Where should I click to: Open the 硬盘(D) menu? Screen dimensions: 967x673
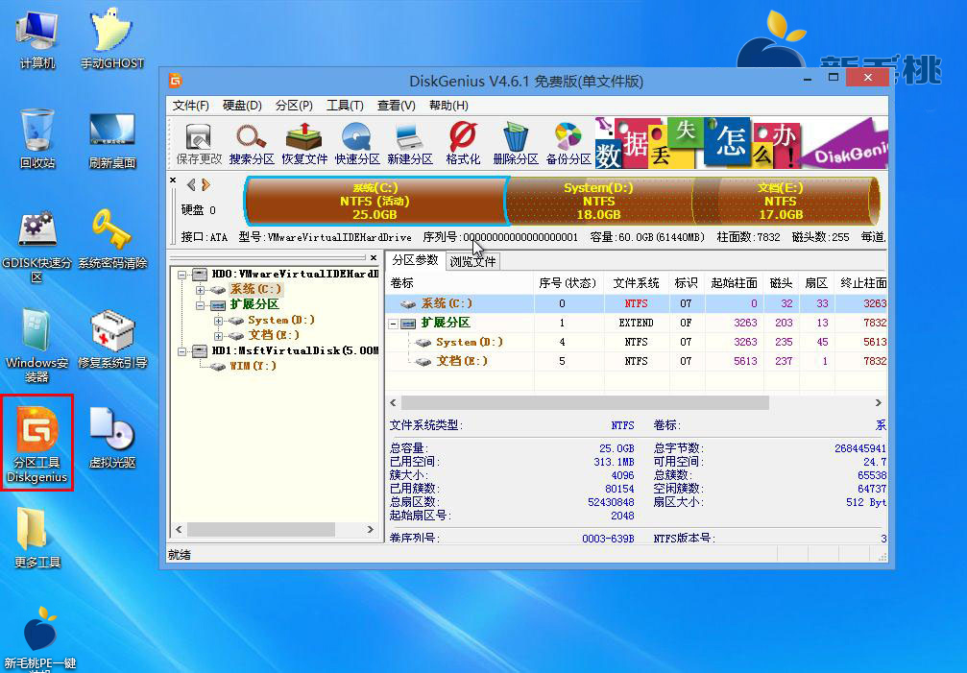[242, 106]
